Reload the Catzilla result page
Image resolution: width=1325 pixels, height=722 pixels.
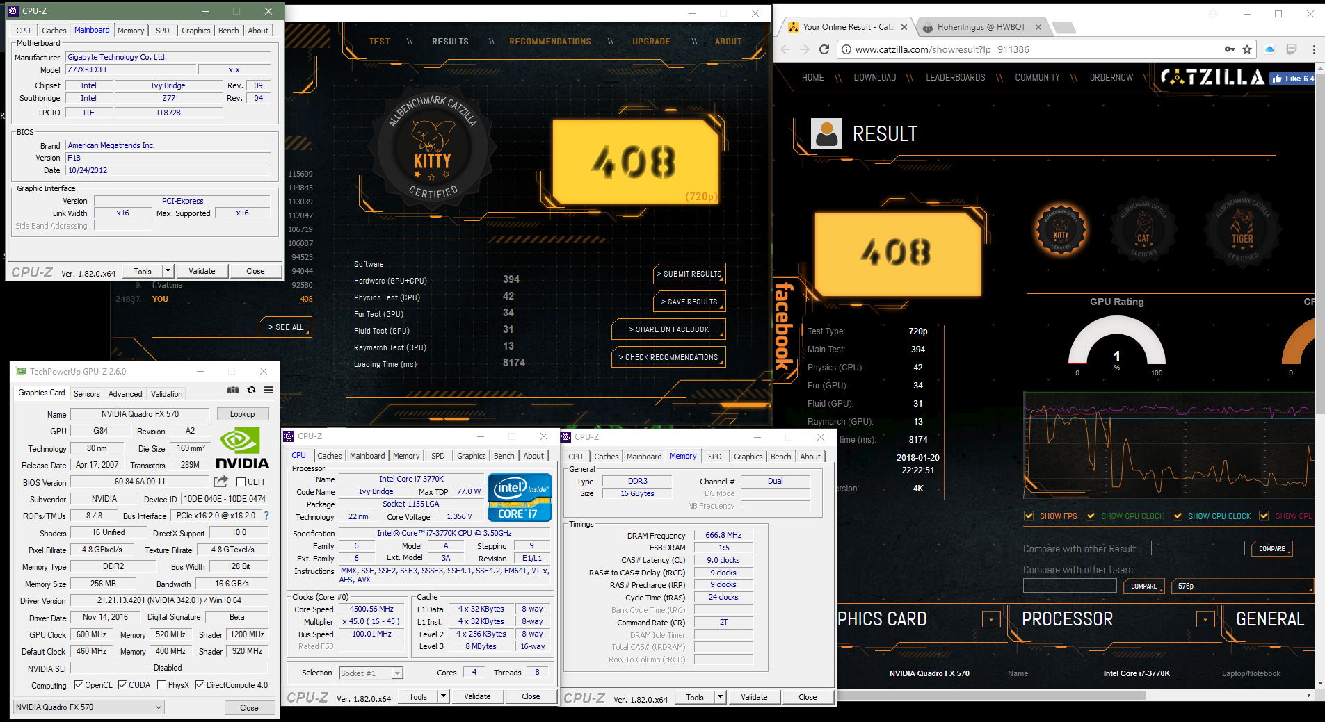pyautogui.click(x=824, y=49)
